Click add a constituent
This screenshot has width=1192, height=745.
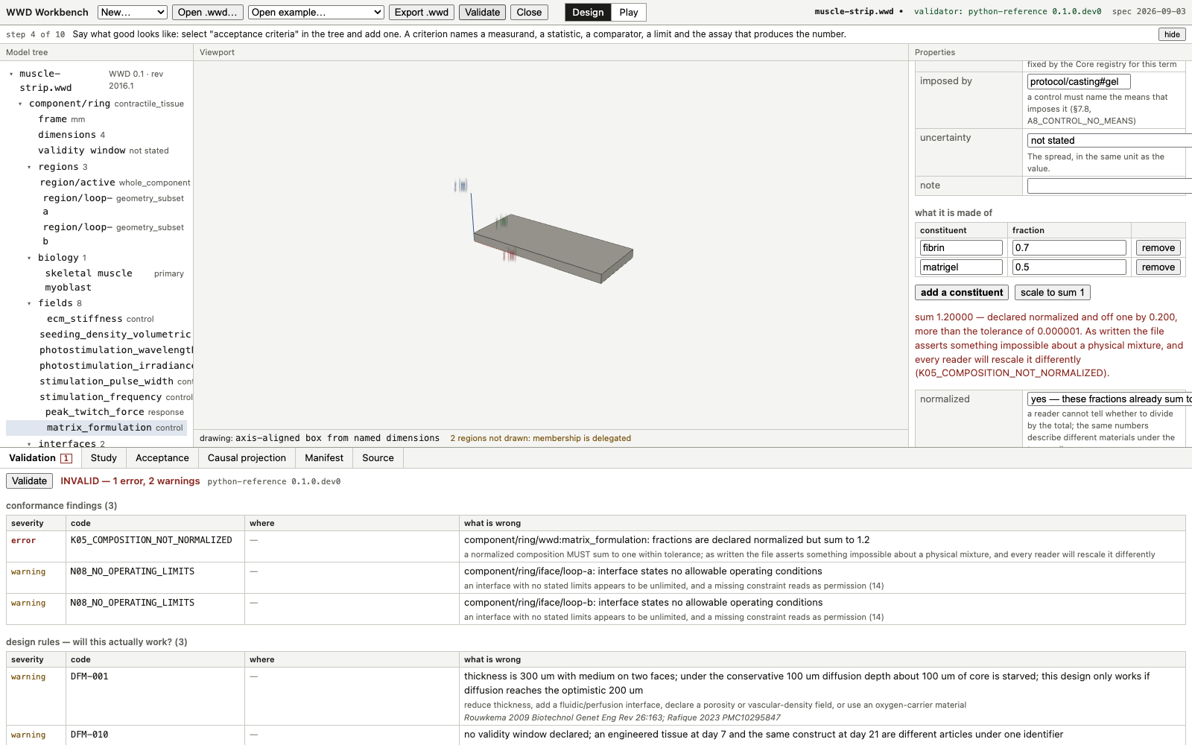tap(961, 293)
